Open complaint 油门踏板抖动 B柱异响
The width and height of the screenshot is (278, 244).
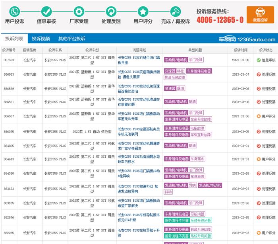[139, 173]
